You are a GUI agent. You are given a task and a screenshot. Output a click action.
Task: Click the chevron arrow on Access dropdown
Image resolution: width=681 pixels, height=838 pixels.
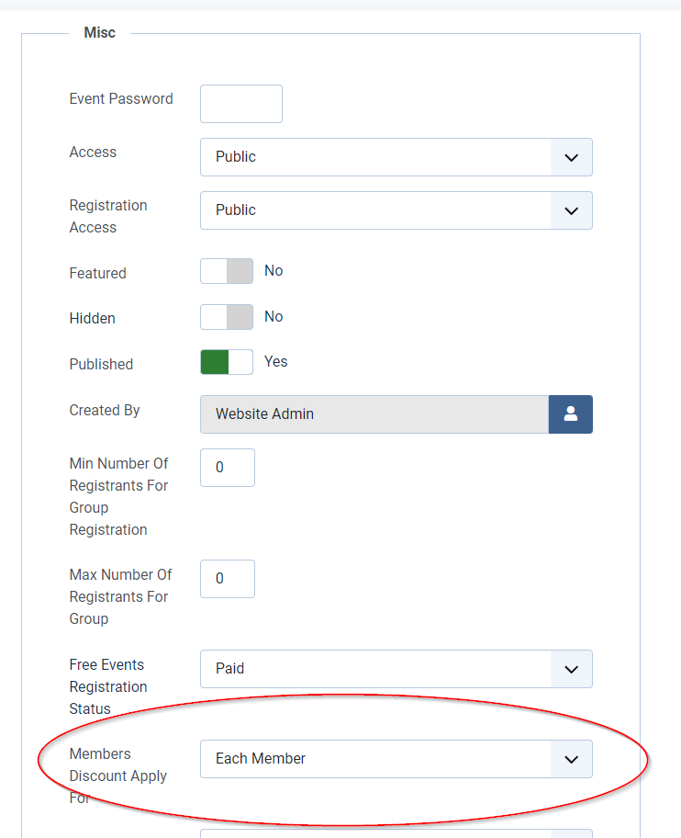click(x=571, y=157)
